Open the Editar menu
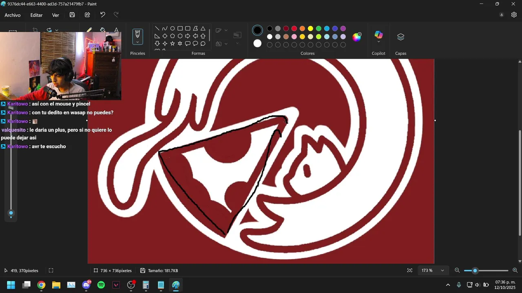Image resolution: width=522 pixels, height=293 pixels. tap(36, 15)
